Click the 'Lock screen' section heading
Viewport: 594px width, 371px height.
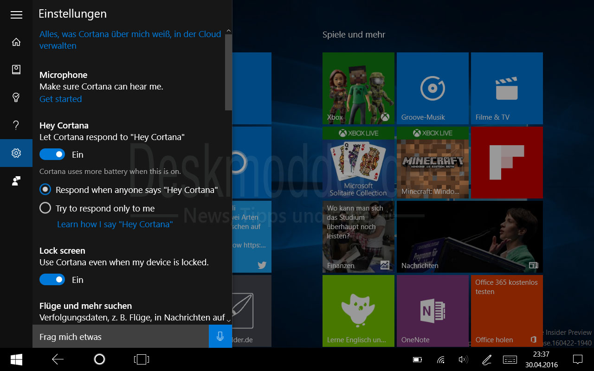(x=62, y=250)
